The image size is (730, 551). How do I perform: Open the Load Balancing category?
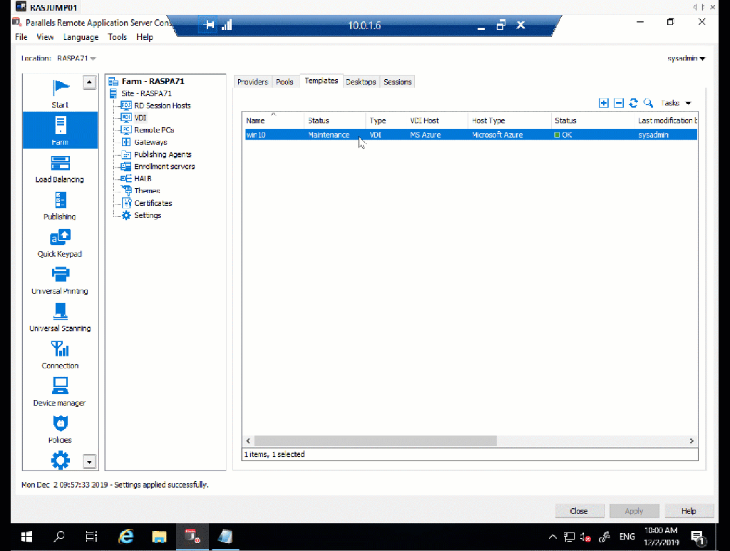(60, 169)
